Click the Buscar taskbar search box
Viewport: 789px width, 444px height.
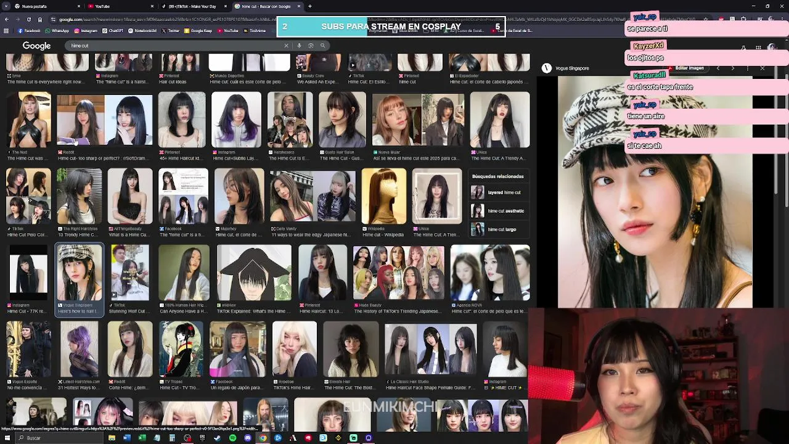(x=60, y=438)
